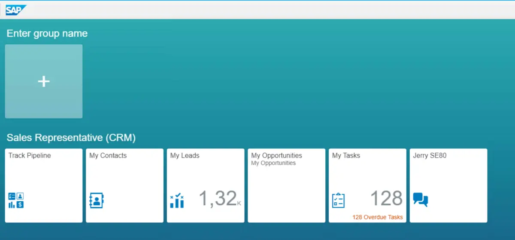Click the gray My Opportunities subtitle
This screenshot has height=240, width=515.
[273, 163]
